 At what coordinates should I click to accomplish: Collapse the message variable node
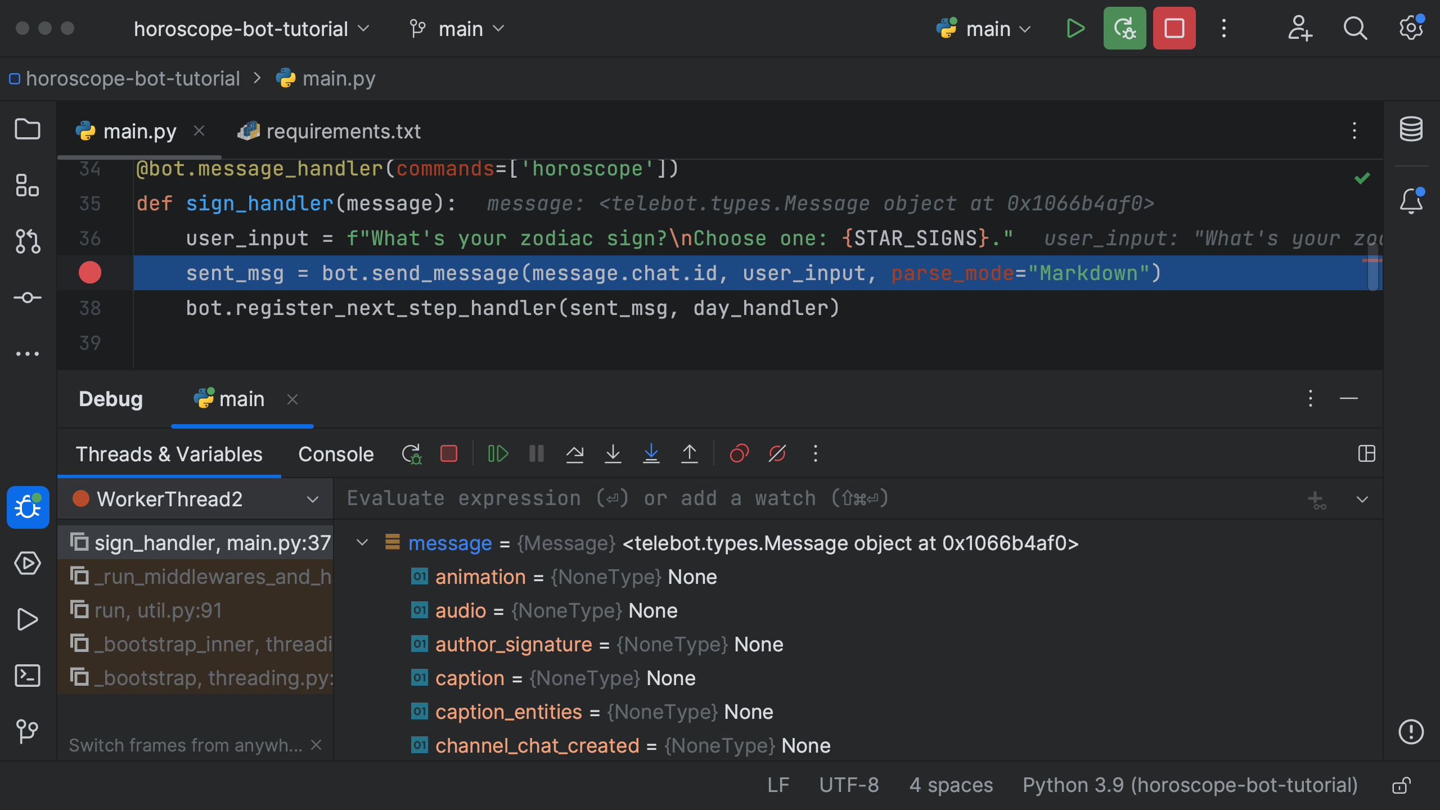click(362, 543)
